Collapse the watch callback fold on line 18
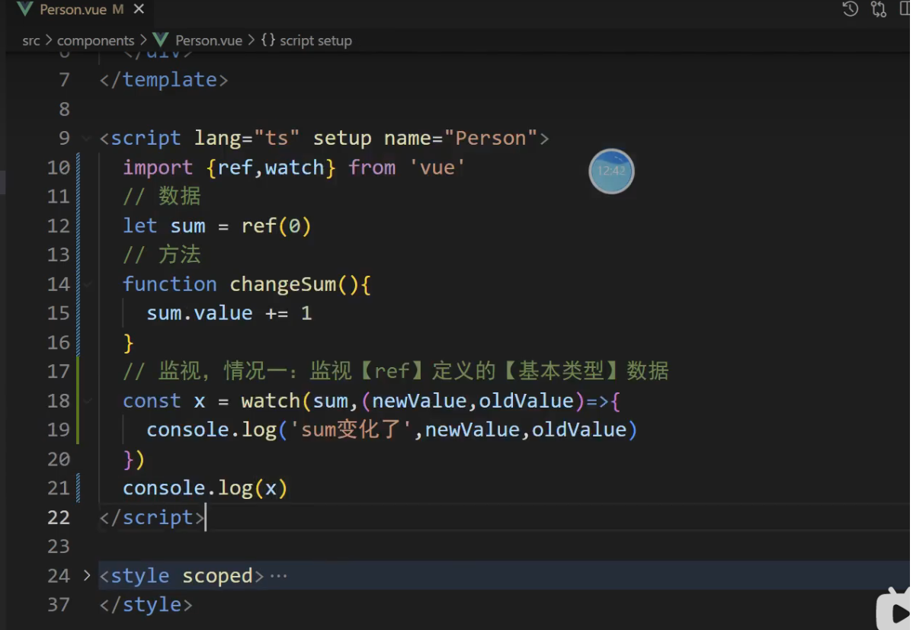 click(x=87, y=401)
